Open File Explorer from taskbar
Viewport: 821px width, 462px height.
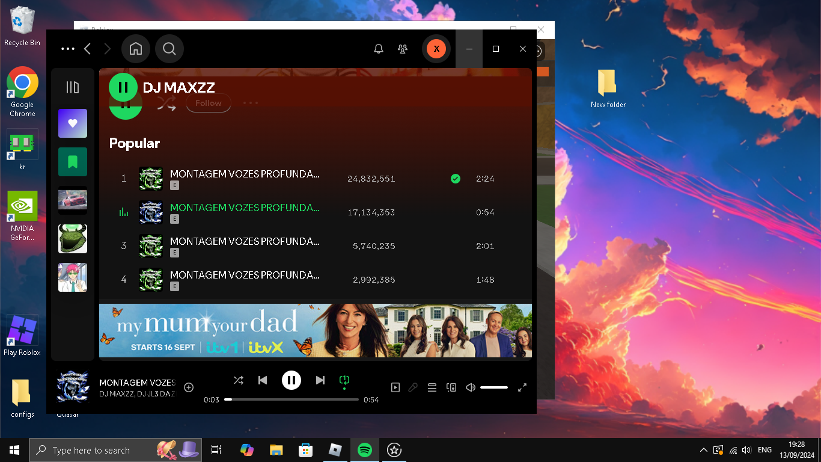[x=276, y=450]
